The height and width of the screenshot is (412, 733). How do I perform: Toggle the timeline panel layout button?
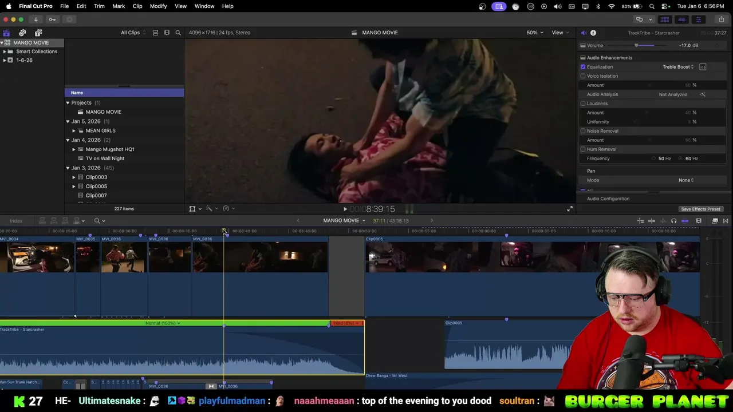pos(681,19)
